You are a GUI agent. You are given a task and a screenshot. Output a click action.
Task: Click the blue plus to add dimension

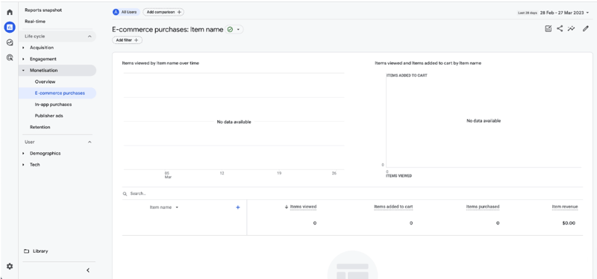point(238,207)
